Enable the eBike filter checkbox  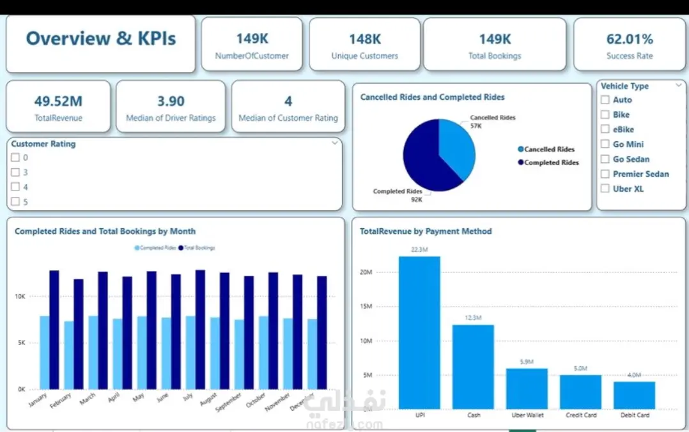pyautogui.click(x=605, y=129)
